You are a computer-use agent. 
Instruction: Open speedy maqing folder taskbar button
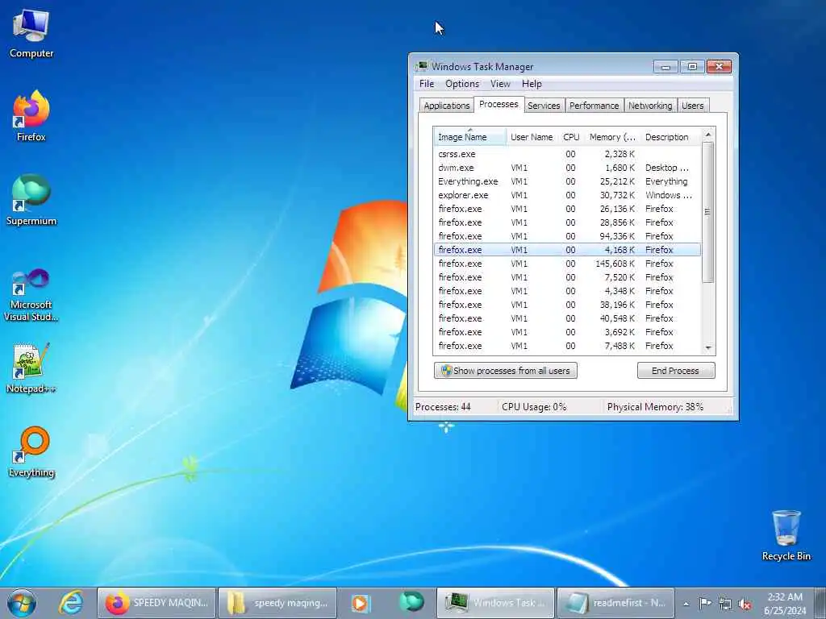point(277,603)
